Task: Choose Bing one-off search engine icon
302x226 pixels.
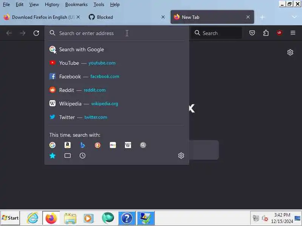Action: point(82,145)
